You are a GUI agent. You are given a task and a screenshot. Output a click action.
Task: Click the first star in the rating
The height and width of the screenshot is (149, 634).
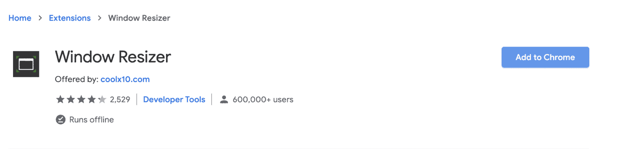coord(60,99)
